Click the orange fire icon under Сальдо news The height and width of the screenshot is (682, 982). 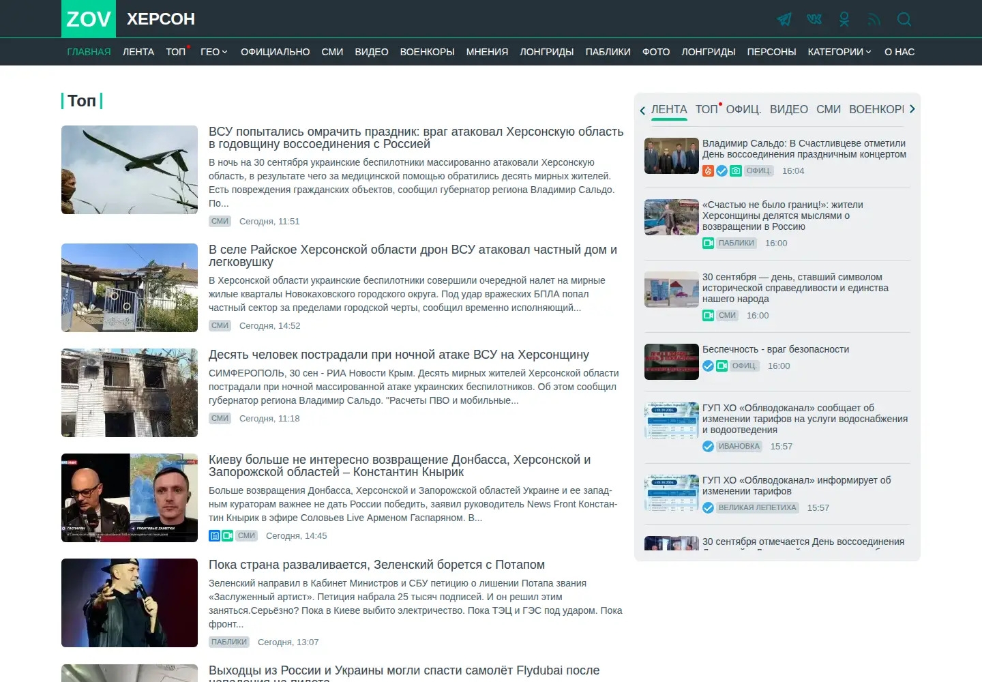point(708,170)
